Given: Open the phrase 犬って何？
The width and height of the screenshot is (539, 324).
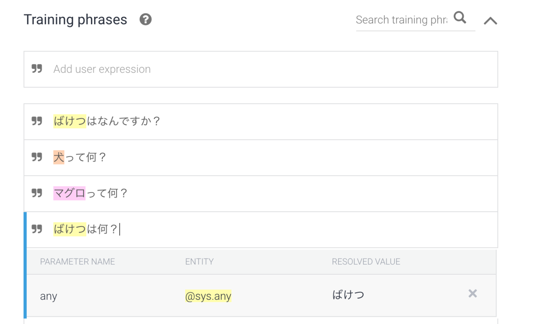Looking at the screenshot, I should [x=261, y=158].
